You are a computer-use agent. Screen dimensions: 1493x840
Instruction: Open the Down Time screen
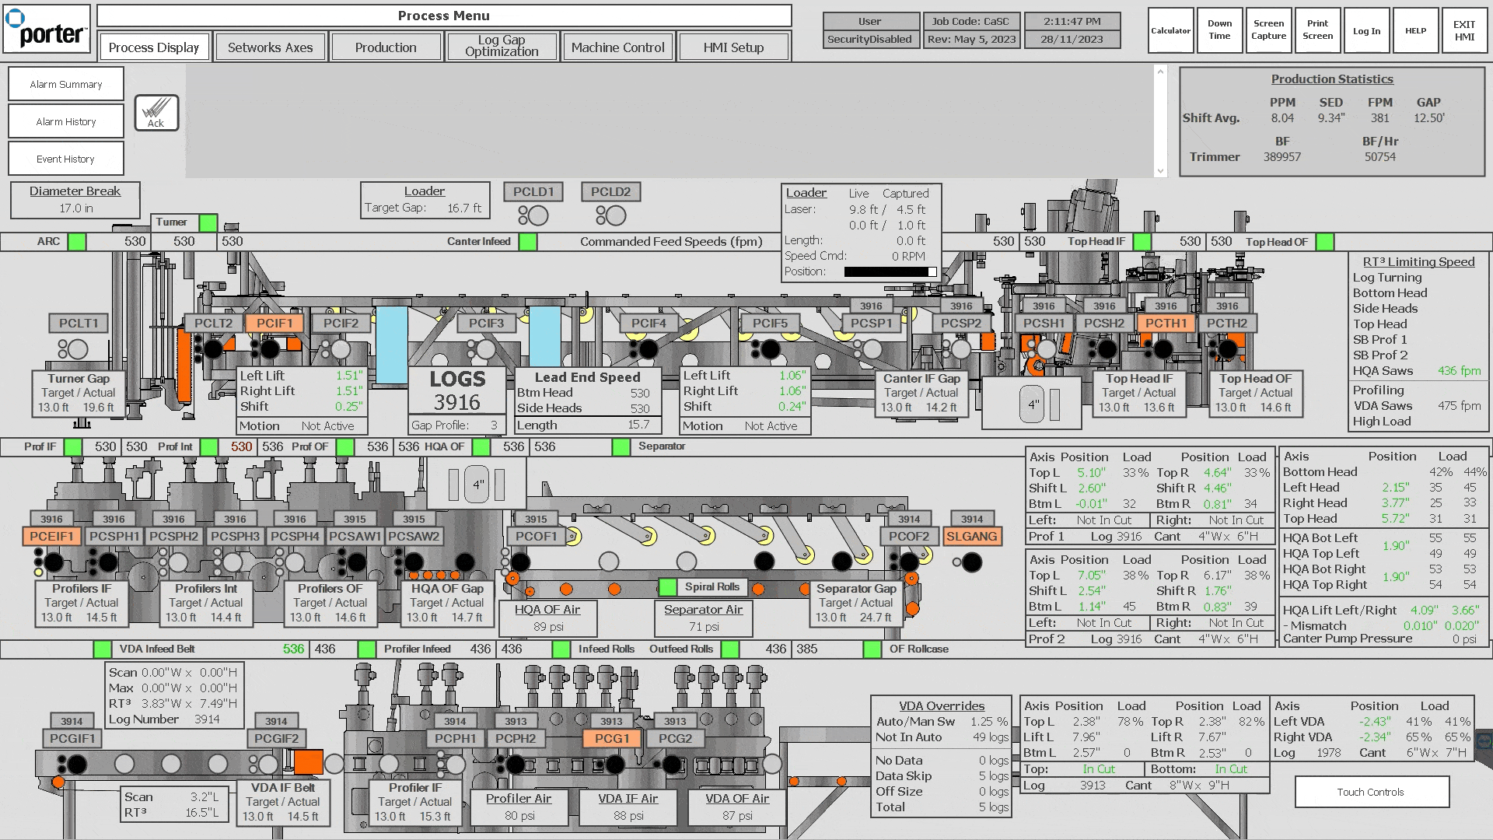point(1219,30)
